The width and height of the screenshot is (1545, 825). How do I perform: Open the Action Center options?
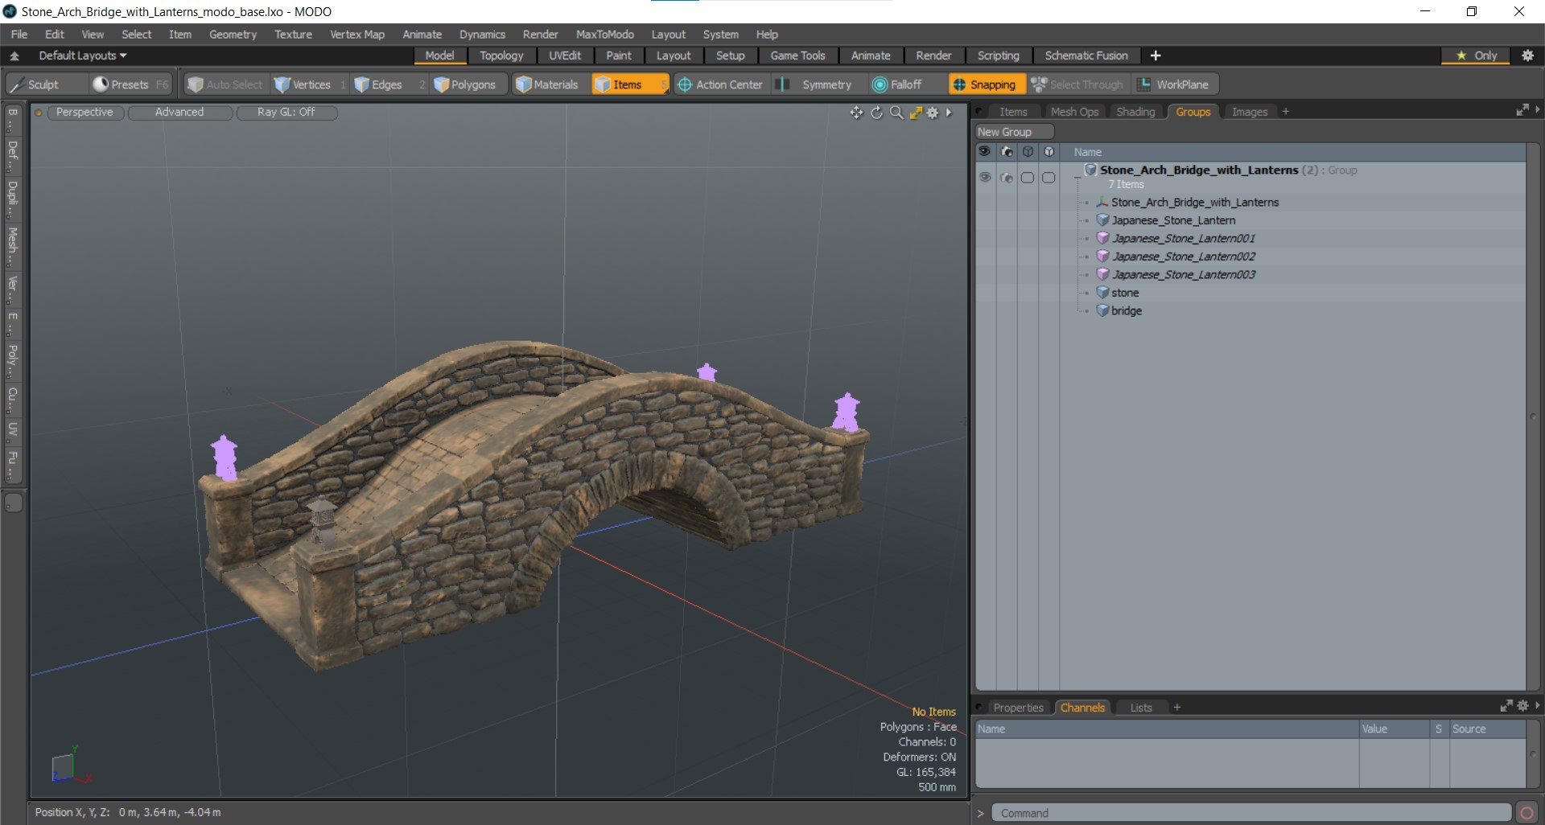tap(719, 84)
